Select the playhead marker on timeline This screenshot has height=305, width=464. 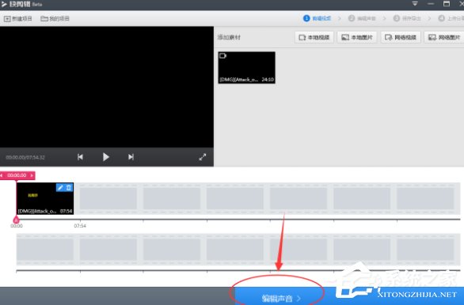17,220
